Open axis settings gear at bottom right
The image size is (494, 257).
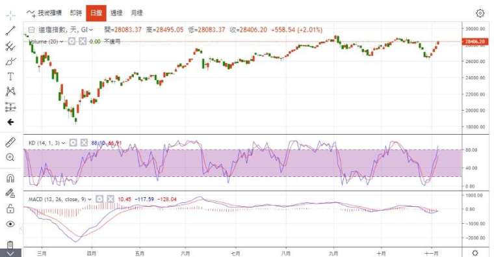click(475, 253)
